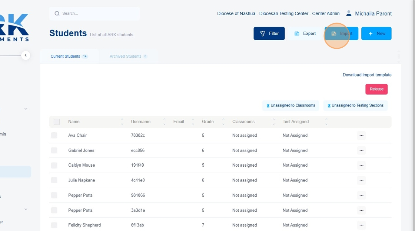
Task: Focus the Search input field
Action: tap(94, 13)
